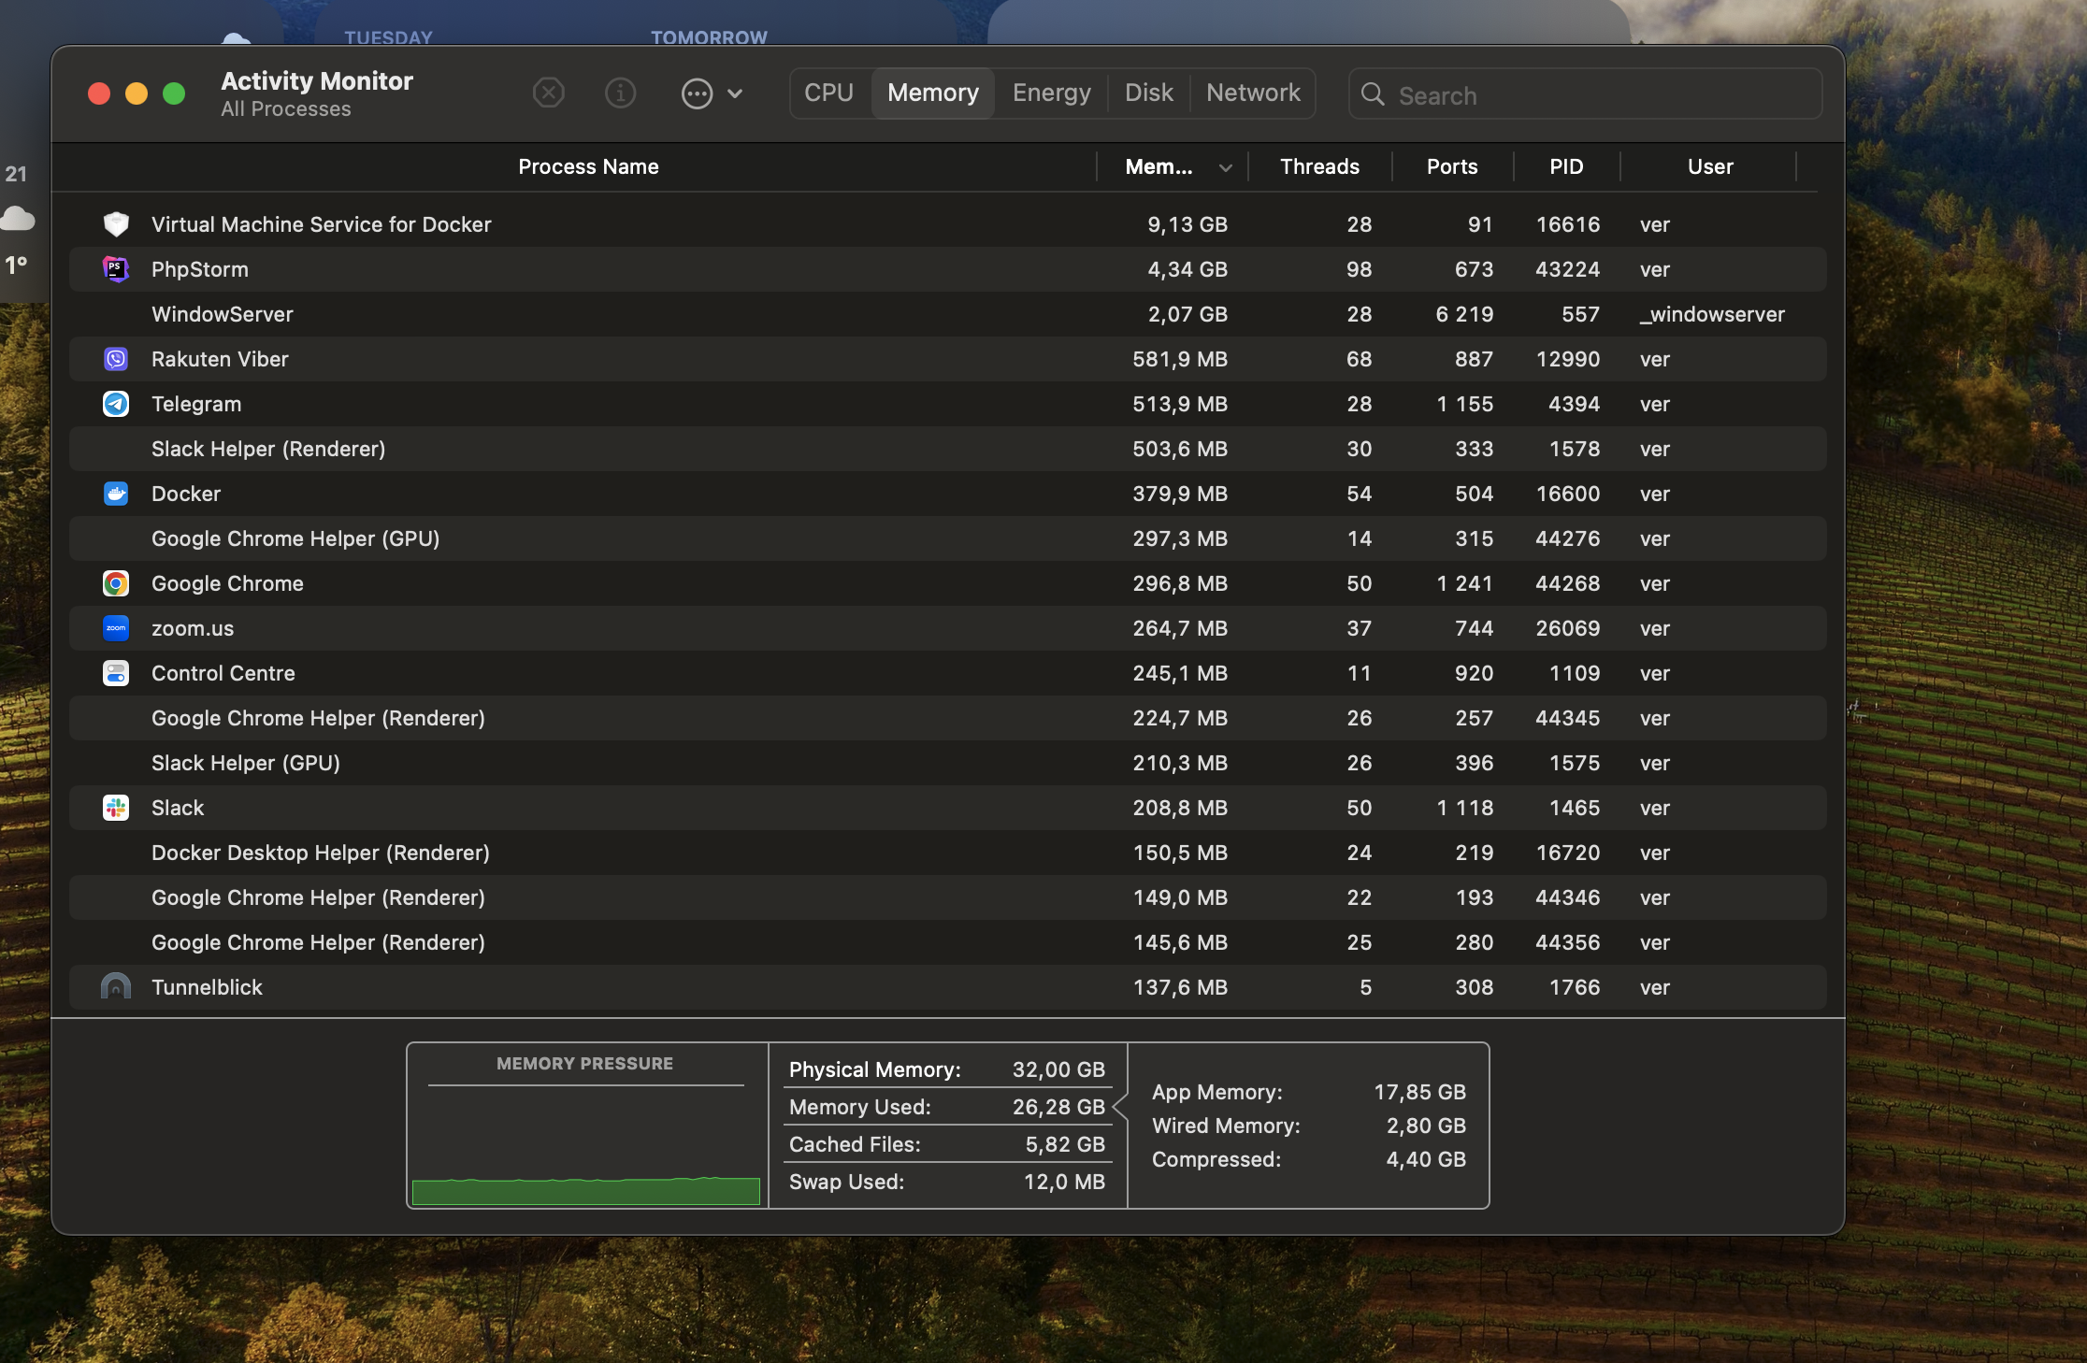
Task: Click the zoom.us app icon
Action: pos(115,628)
